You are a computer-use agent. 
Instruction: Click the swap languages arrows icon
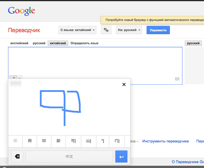tap(106, 30)
